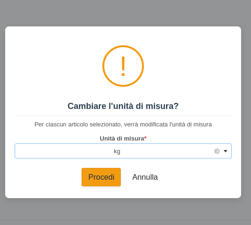Confirm with the Procedi button
Image resolution: width=251 pixels, height=225 pixels.
coord(101,177)
